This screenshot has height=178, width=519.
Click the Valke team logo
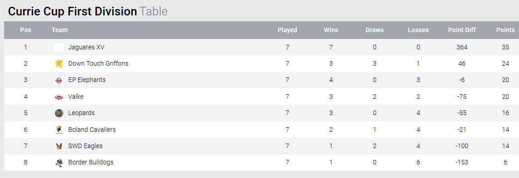click(x=59, y=97)
